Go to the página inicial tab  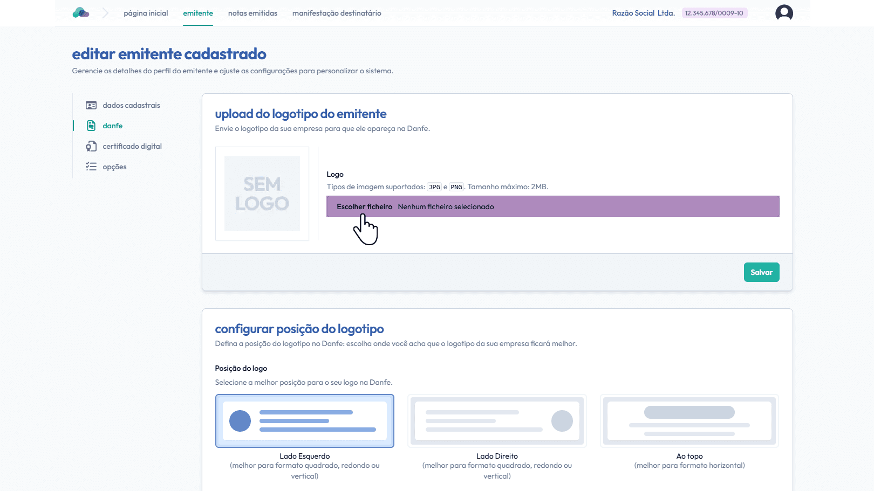[x=146, y=13]
